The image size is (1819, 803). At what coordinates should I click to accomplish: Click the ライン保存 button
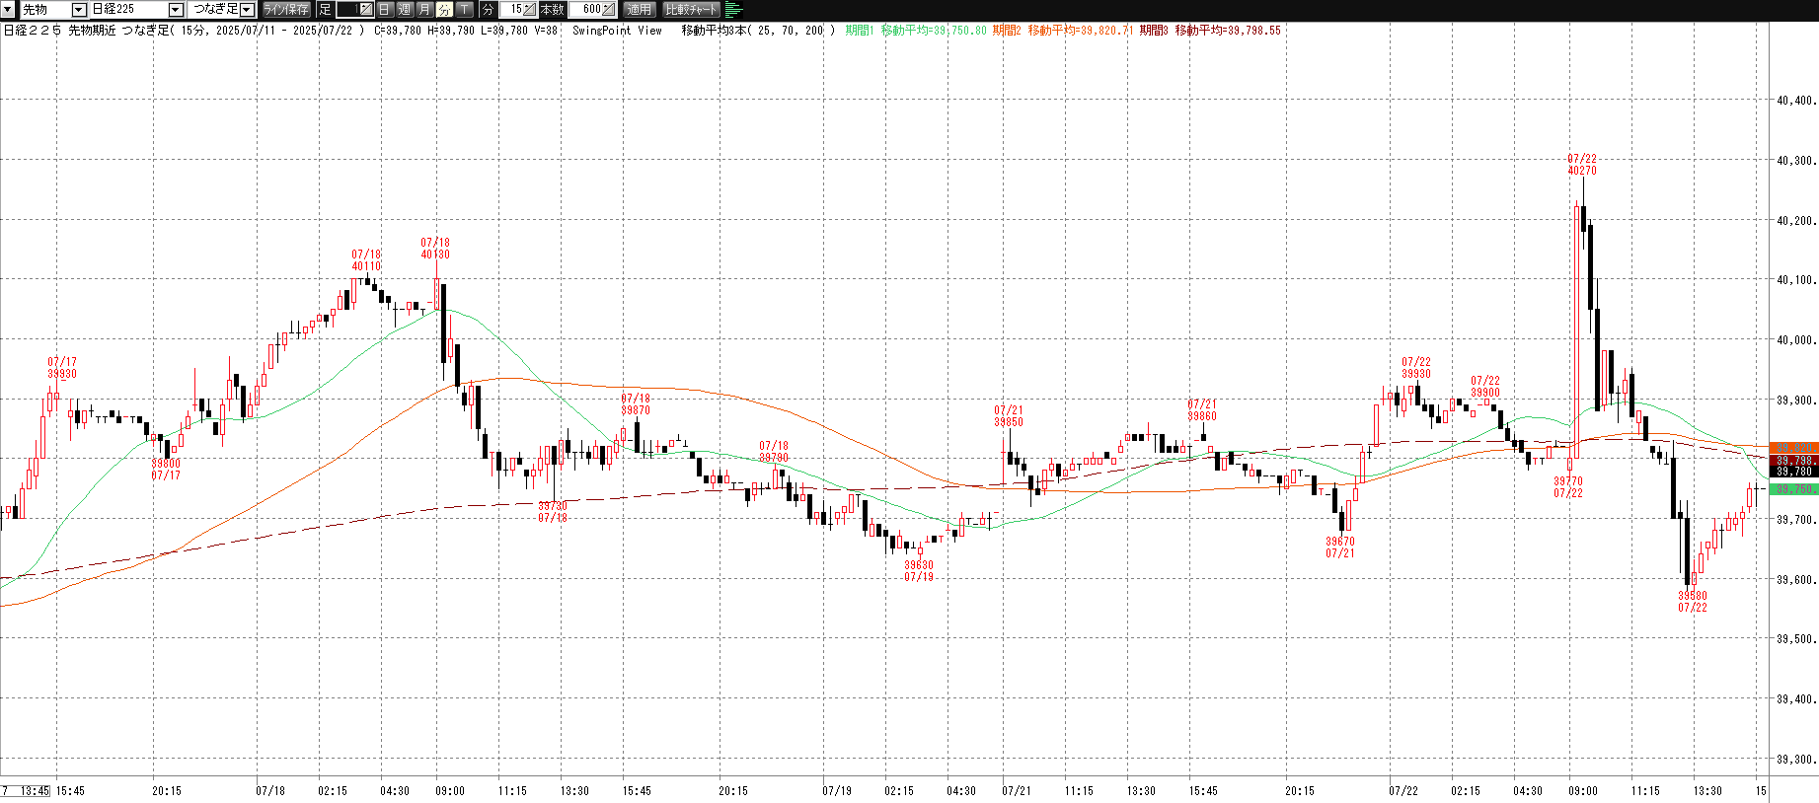(x=286, y=10)
